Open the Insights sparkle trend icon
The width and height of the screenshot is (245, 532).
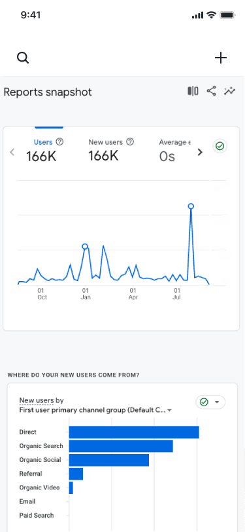229,91
